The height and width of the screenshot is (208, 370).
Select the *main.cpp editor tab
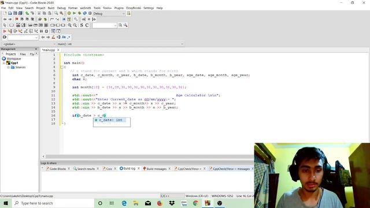coord(49,50)
